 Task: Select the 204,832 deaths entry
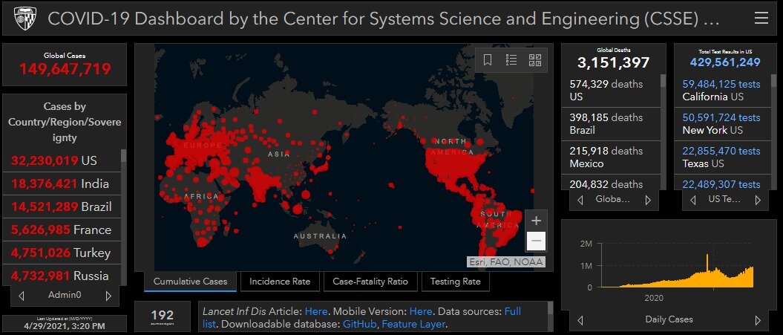612,183
